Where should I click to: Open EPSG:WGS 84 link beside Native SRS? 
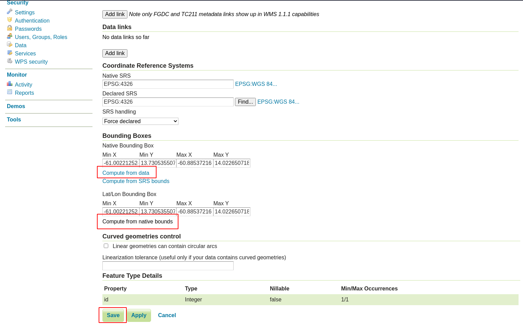pos(256,84)
